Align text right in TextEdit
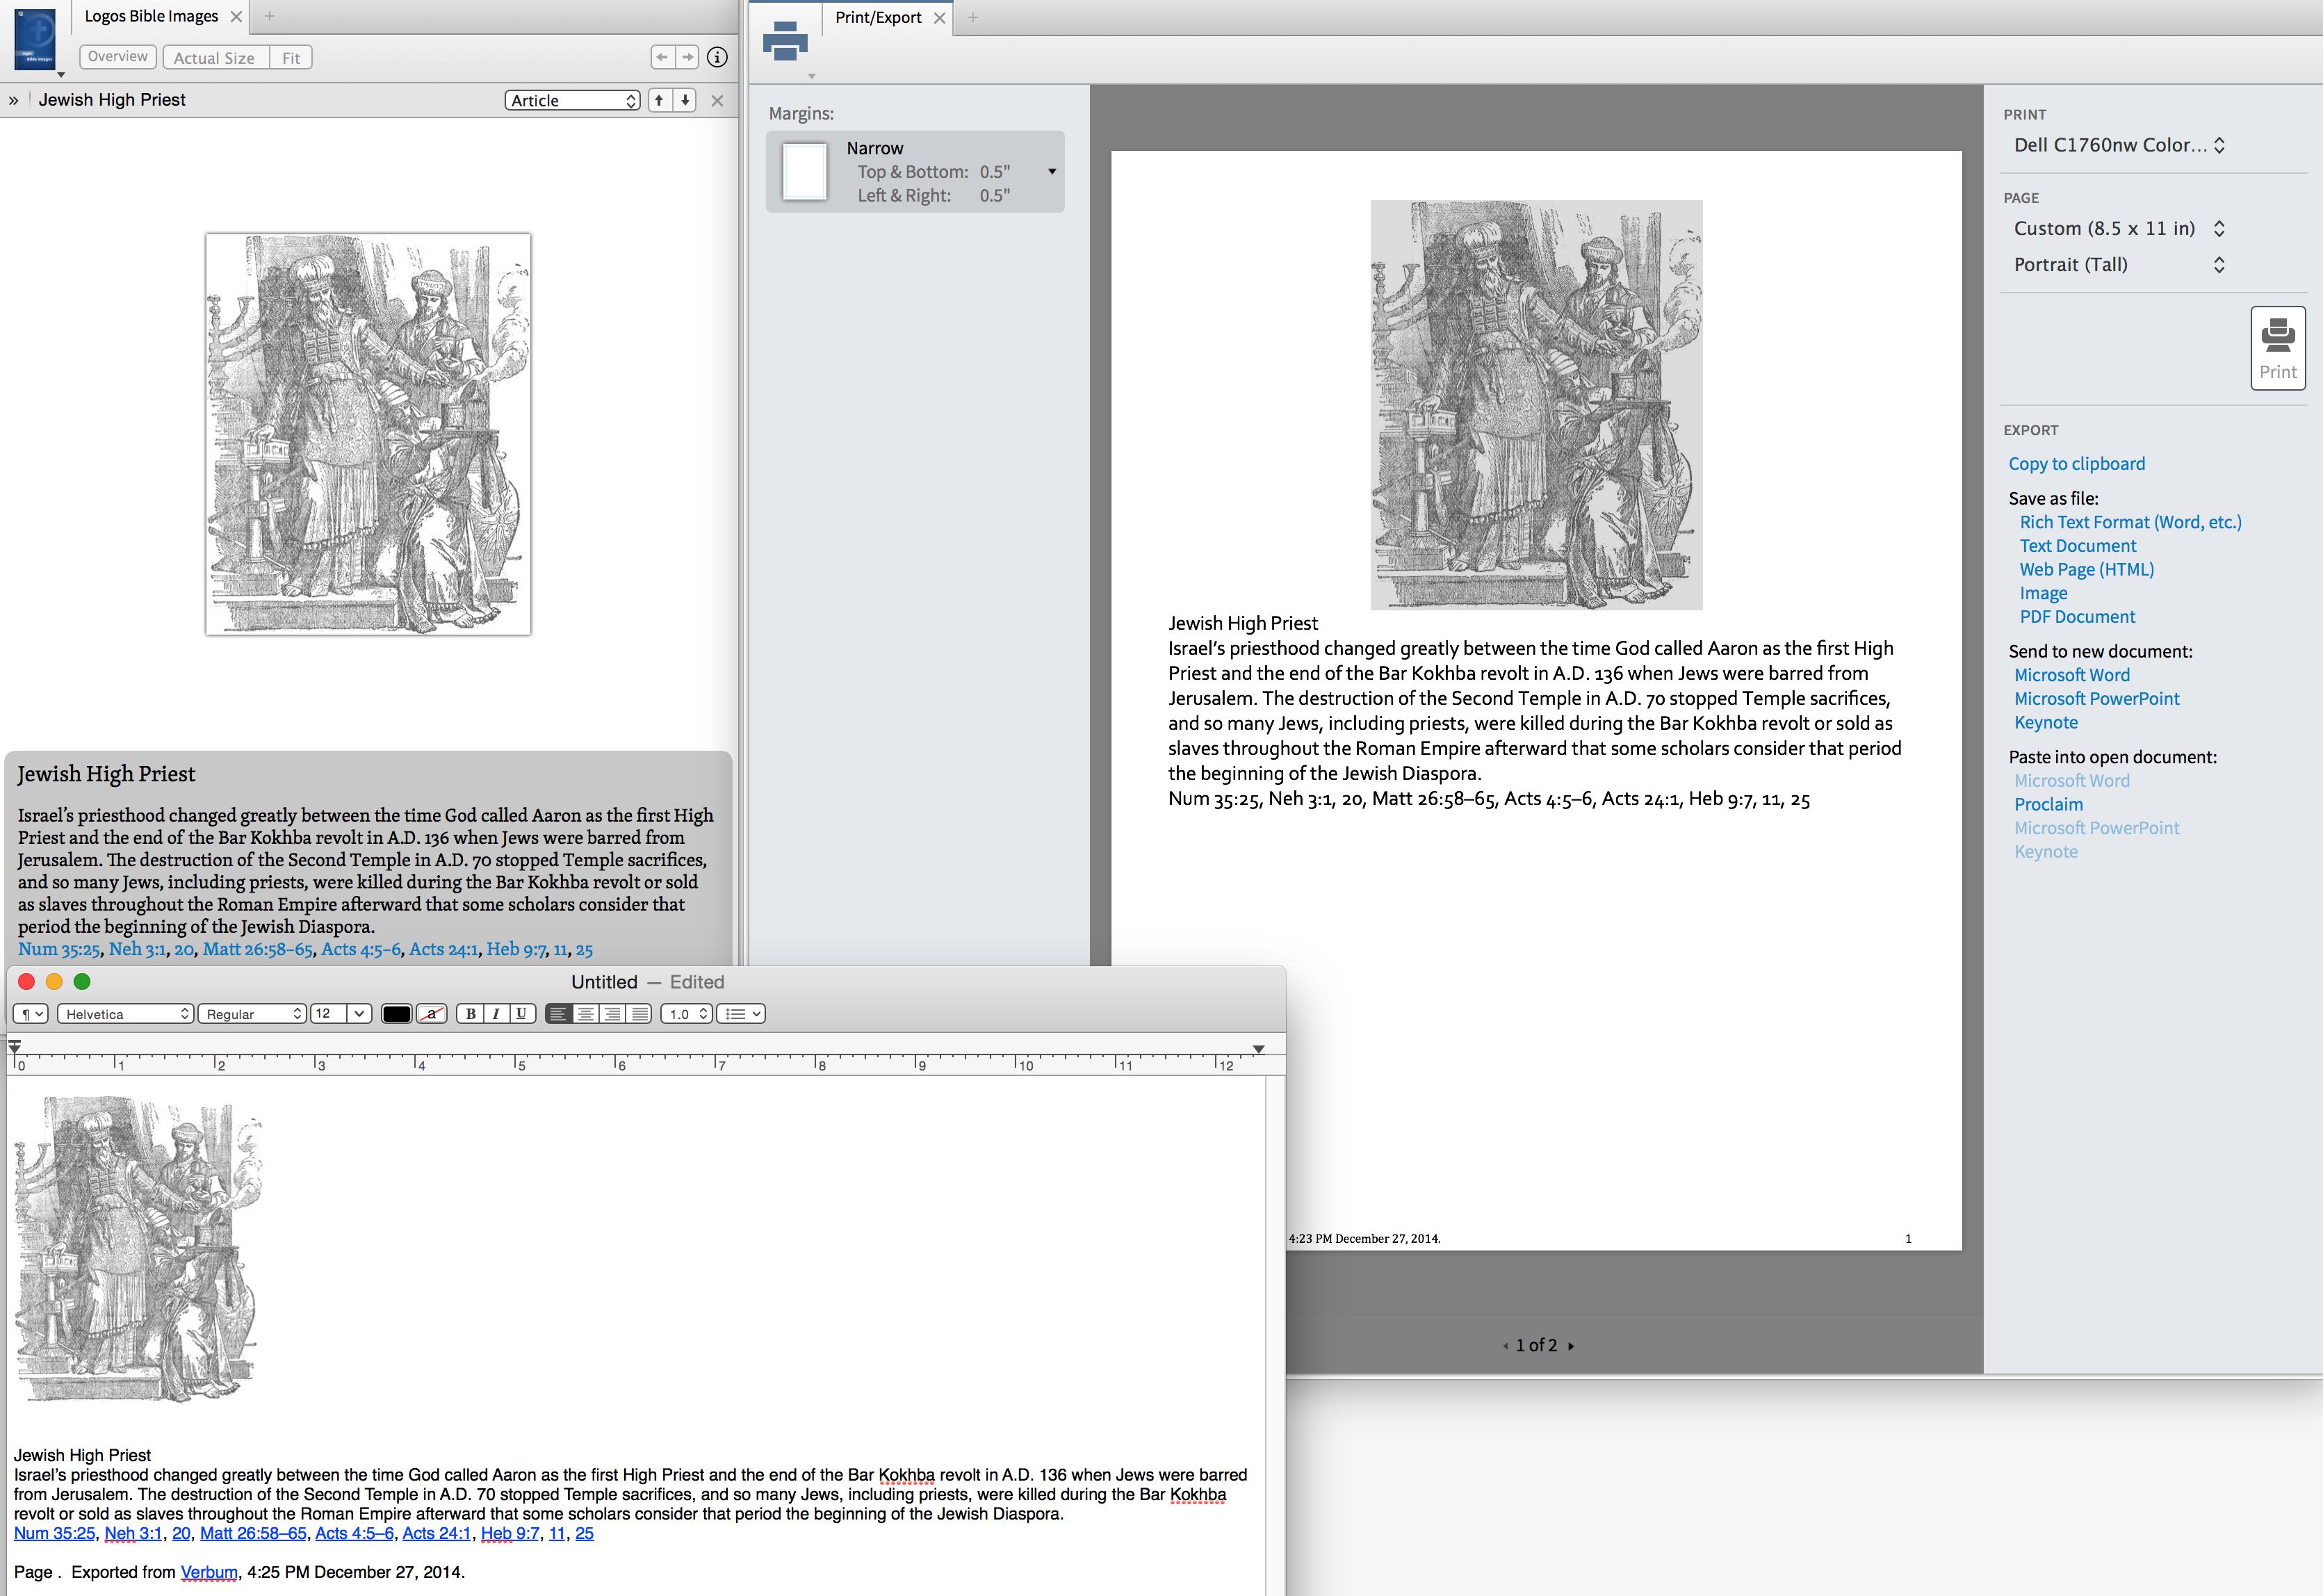The image size is (2323, 1596). (612, 1014)
